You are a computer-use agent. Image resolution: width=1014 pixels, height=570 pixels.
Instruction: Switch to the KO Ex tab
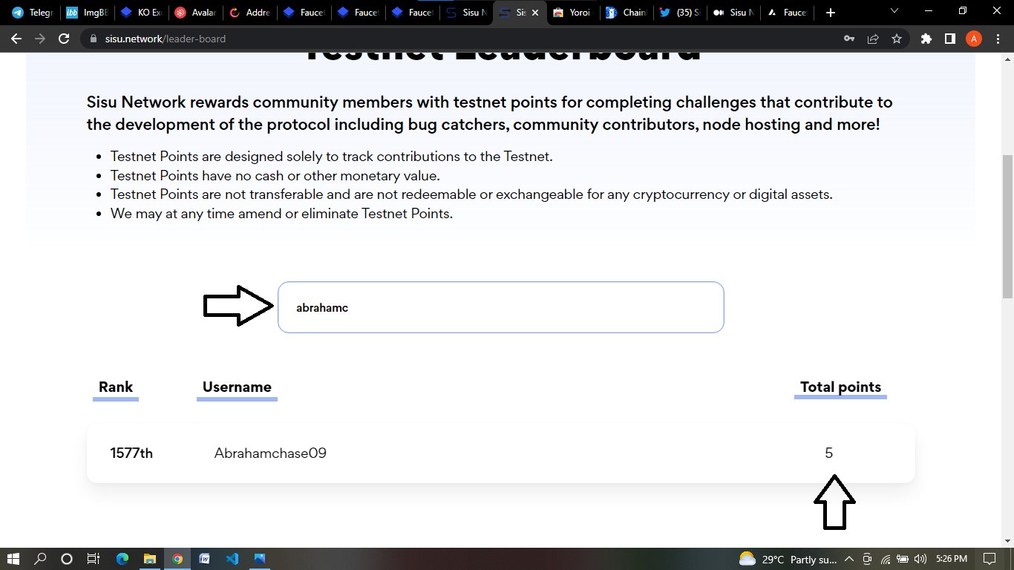[x=141, y=13]
